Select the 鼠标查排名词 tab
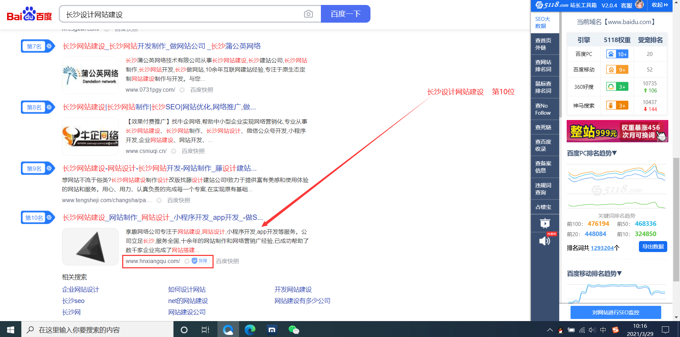This screenshot has width=680, height=337. pos(545,87)
